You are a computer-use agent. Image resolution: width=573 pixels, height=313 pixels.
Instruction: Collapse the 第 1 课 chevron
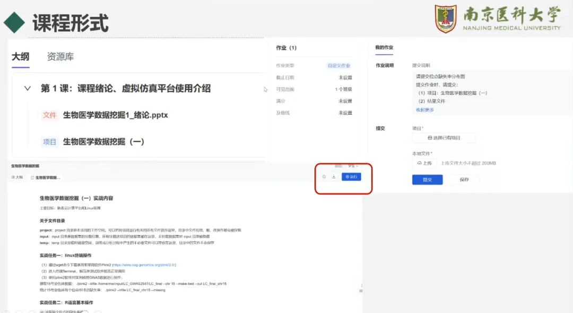(28, 88)
